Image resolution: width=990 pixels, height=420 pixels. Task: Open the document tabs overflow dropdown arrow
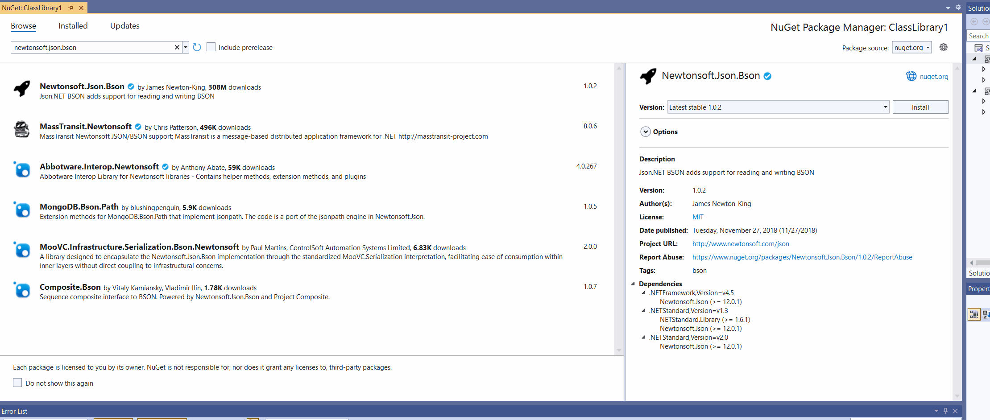click(x=948, y=8)
